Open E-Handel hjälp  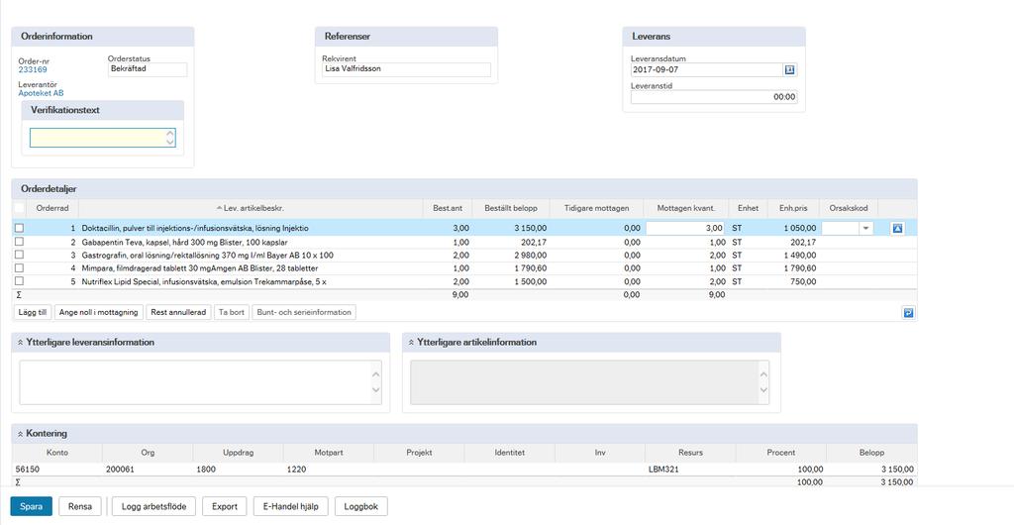coord(291,507)
